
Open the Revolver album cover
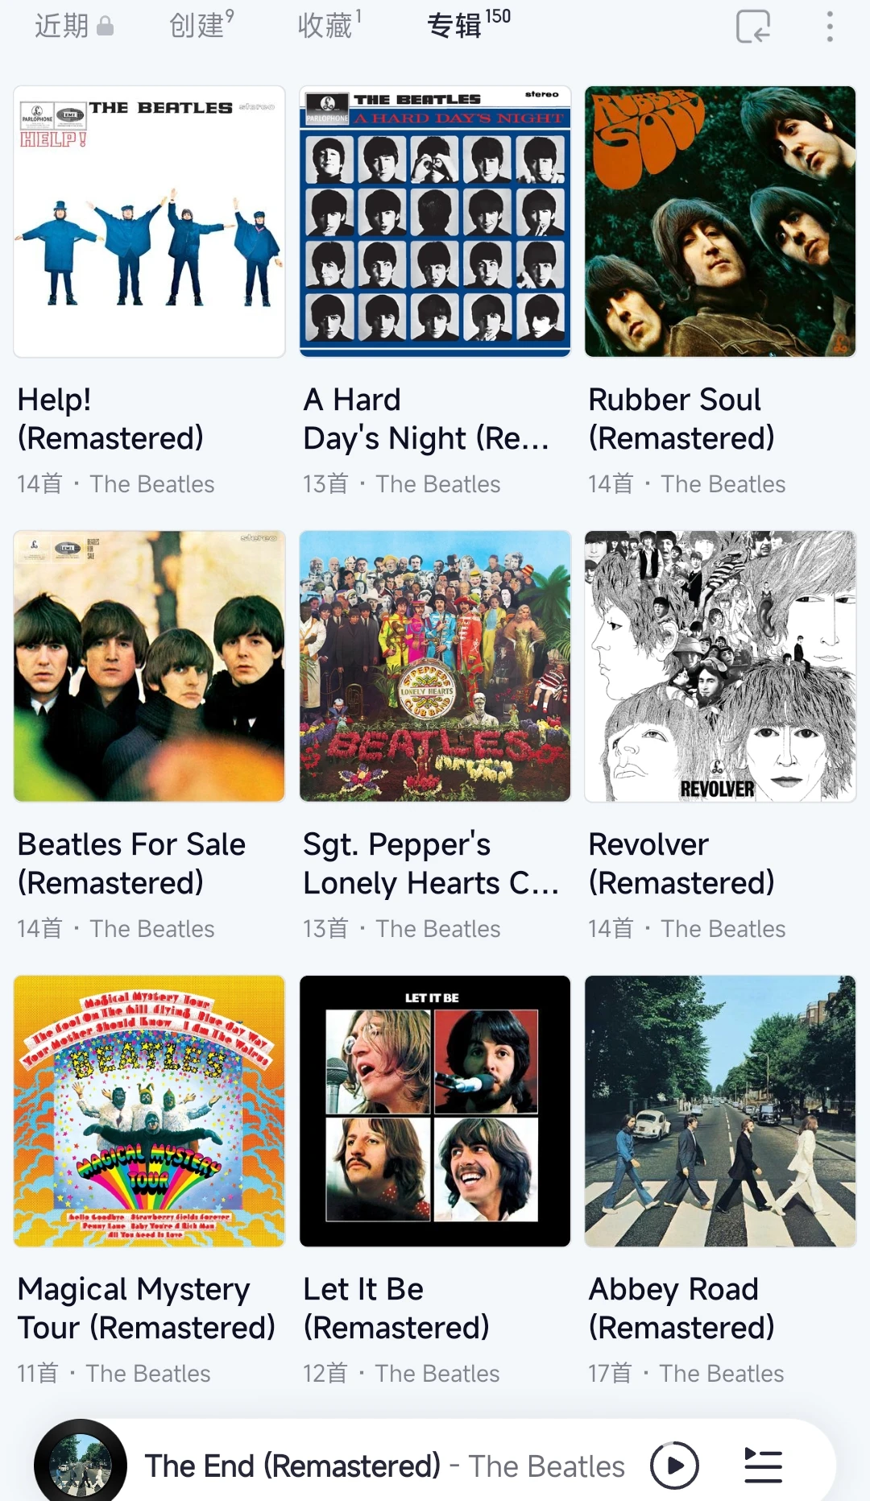click(x=720, y=666)
